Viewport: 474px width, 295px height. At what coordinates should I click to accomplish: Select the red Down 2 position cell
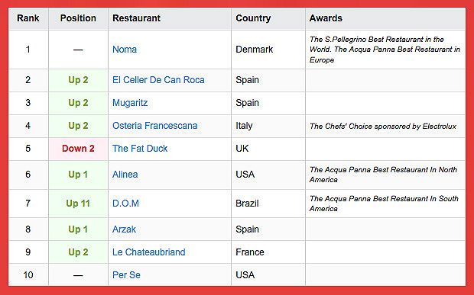(x=78, y=149)
